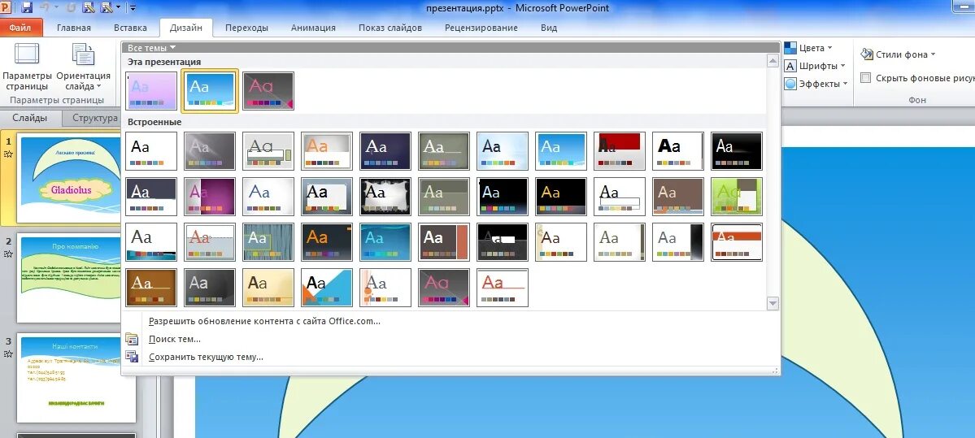Apply the striped blue-gray built-in theme

(x=268, y=242)
